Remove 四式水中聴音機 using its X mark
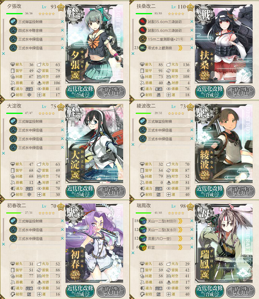This screenshot has width=259, height=299. (x=62, y=30)
